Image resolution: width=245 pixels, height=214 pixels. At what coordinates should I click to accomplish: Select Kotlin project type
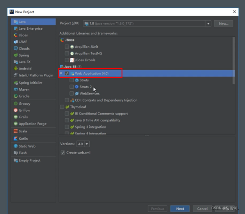click(34, 139)
